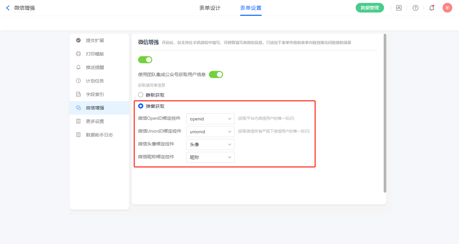Turn off the 微信增强 main switch
The height and width of the screenshot is (244, 459).
click(145, 60)
